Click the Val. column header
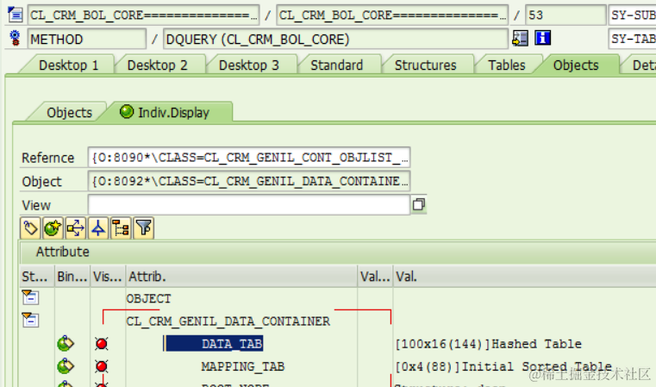Image resolution: width=656 pixels, height=387 pixels. 524,276
